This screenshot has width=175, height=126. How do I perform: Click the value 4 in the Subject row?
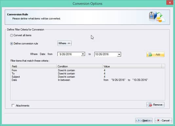pyautogui.click(x=105, y=77)
